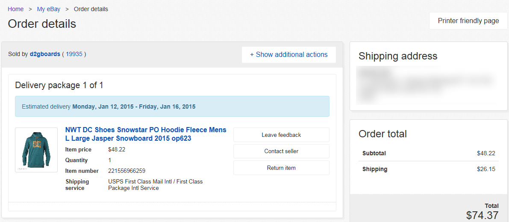Click Delivery package 1 of 1 heading
This screenshot has height=222, width=509.
point(59,86)
